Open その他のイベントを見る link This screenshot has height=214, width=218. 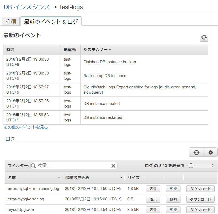pyautogui.click(x=26, y=127)
